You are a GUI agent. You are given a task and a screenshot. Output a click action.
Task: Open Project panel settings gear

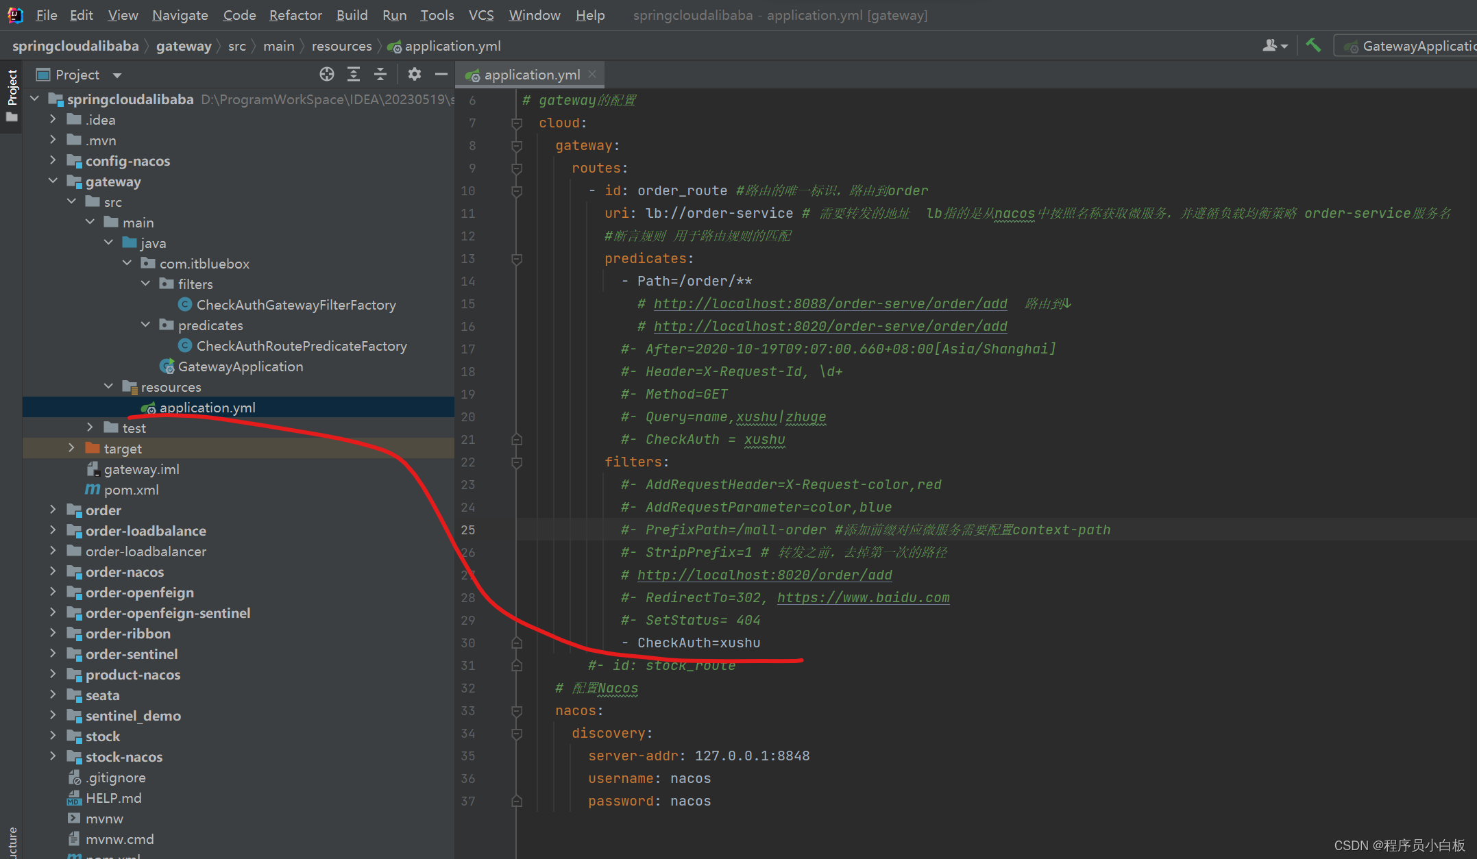tap(414, 74)
